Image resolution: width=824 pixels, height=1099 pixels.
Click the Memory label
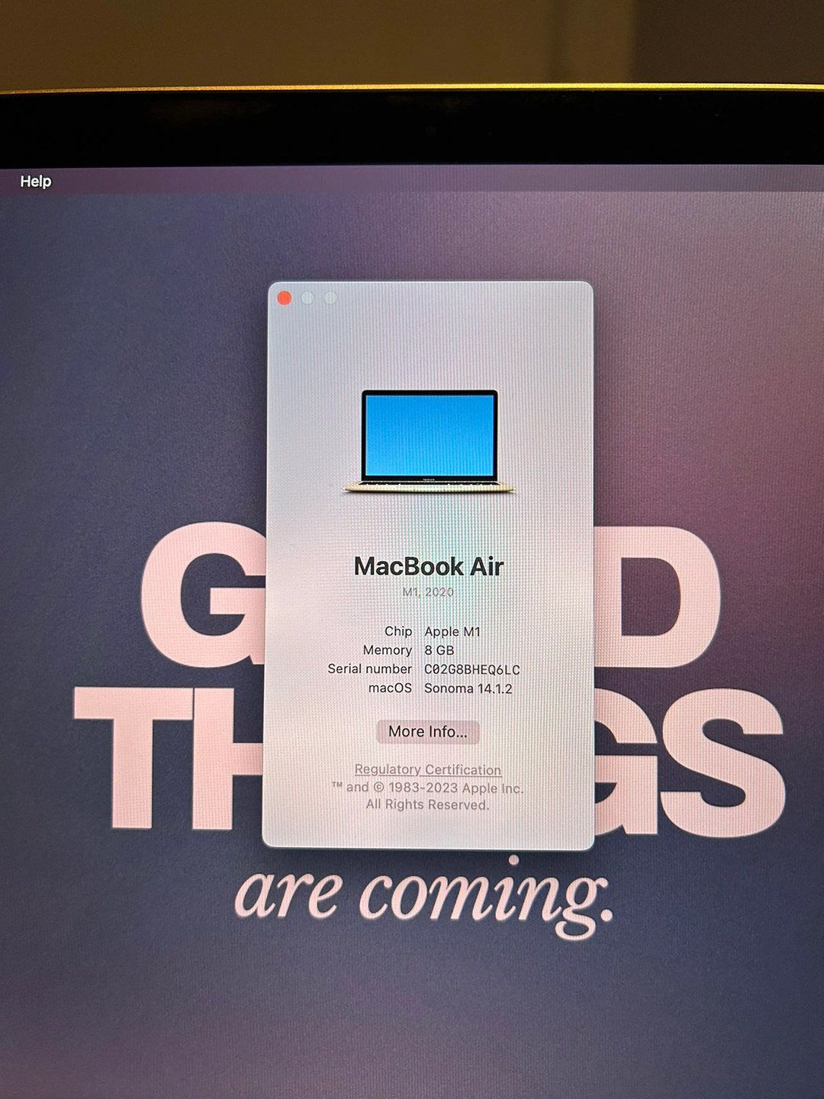point(388,650)
